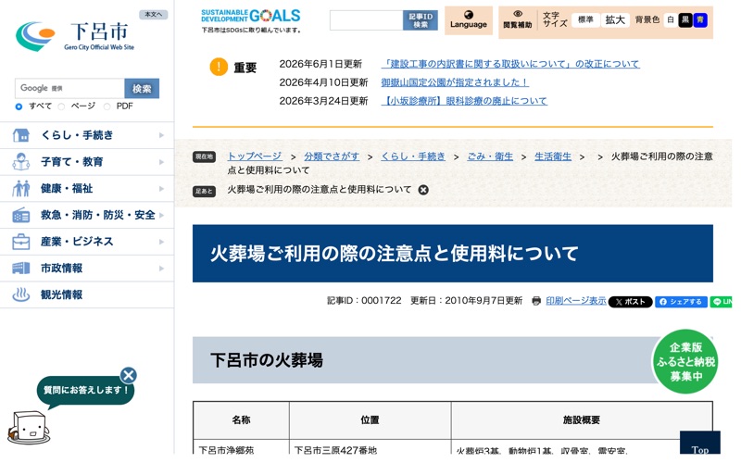Viewport: 741px width, 463px height.
Task: Open the 建設工事の内訳書 news link
Action: 510,64
